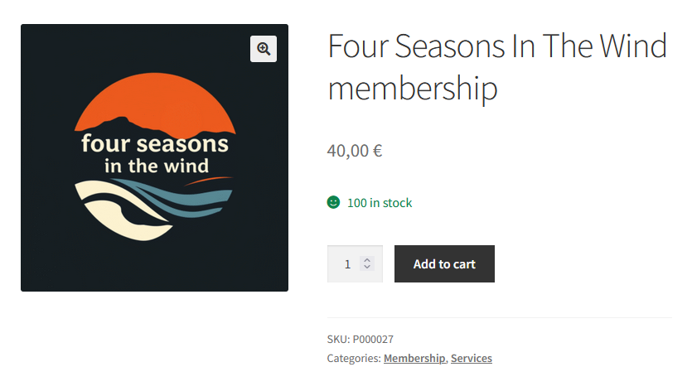The height and width of the screenshot is (391, 692).
Task: Open the Membership category link
Action: (414, 358)
